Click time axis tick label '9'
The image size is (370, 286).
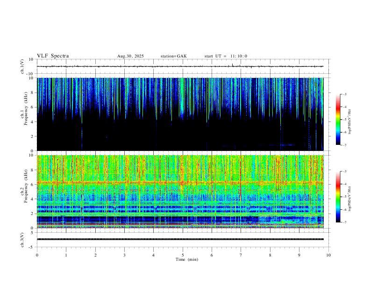tap(299, 255)
